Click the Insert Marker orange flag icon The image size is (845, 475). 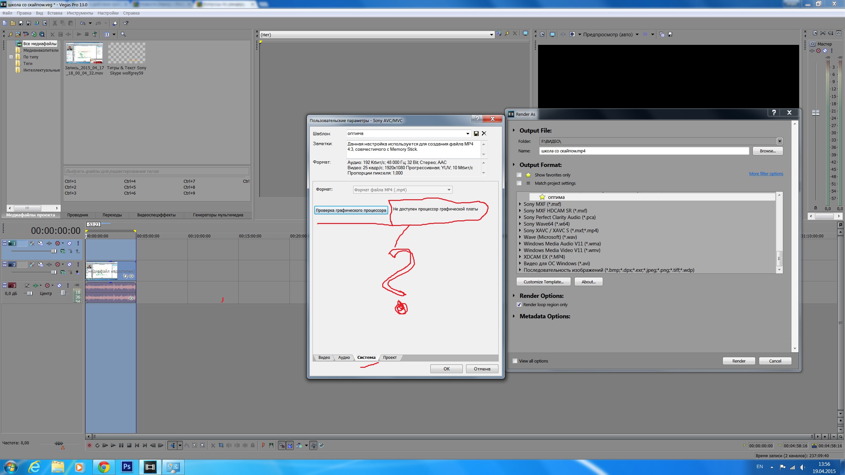(263, 445)
